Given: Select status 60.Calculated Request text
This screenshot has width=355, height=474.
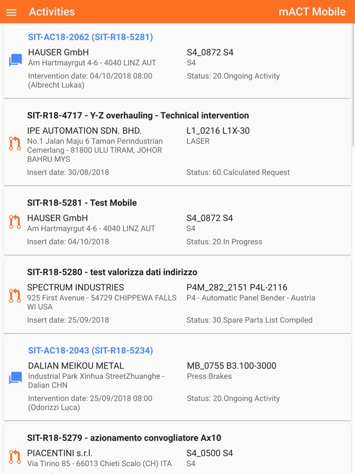Looking at the screenshot, I should pos(238,172).
